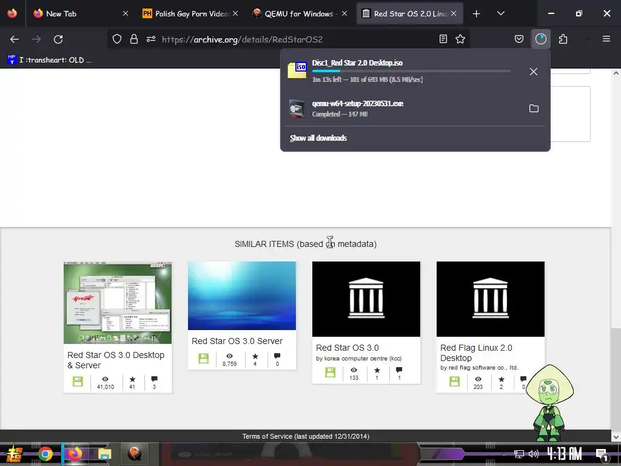
Task: Open File Explorer from the taskbar
Action: point(105,454)
